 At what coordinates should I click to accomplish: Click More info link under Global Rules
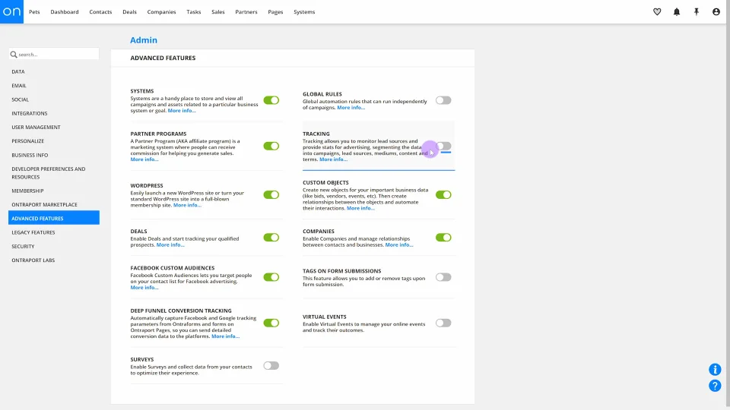pos(351,107)
